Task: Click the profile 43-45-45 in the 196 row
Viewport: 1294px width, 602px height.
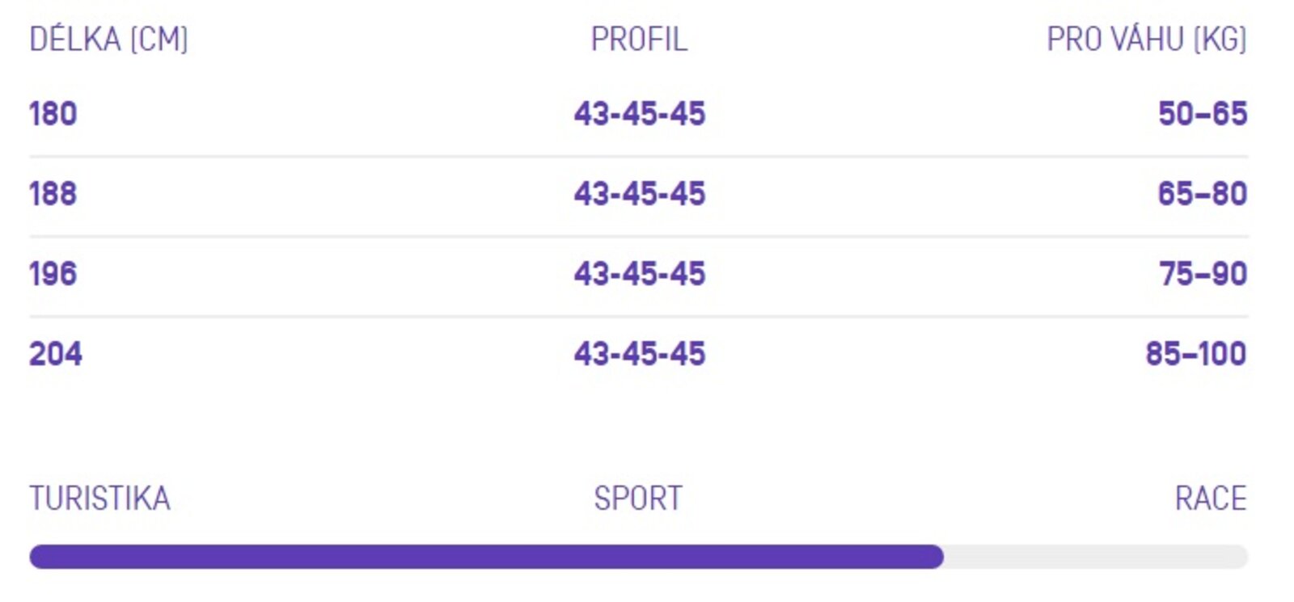Action: pyautogui.click(x=640, y=274)
